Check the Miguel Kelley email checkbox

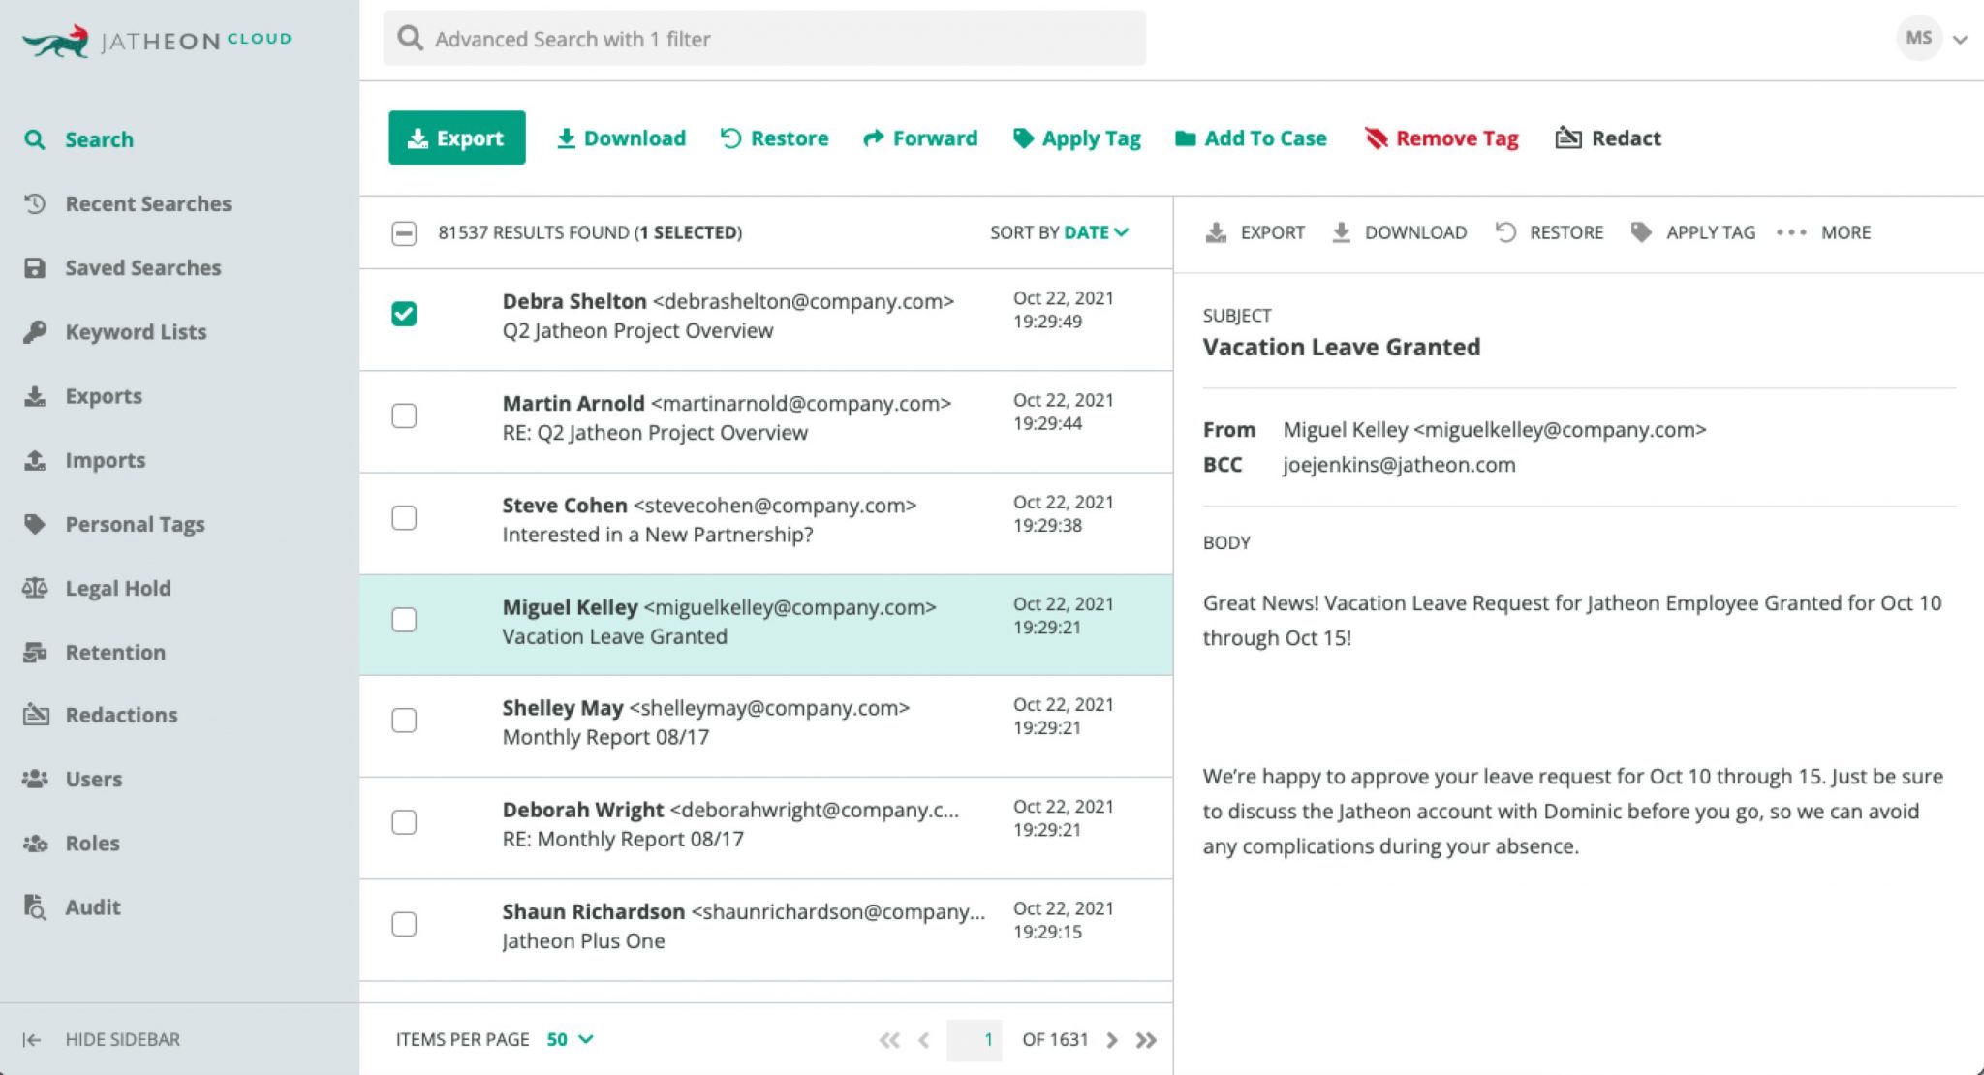click(404, 620)
